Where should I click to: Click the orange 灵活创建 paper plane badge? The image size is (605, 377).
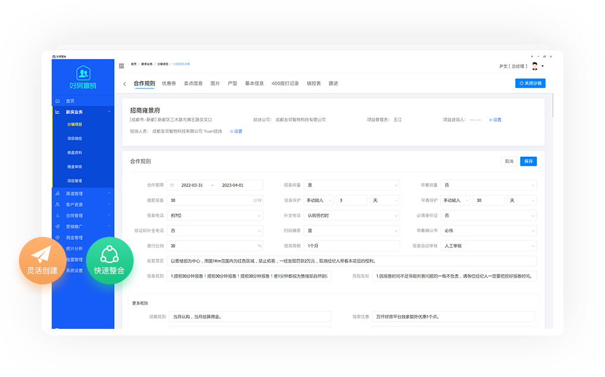(x=42, y=261)
